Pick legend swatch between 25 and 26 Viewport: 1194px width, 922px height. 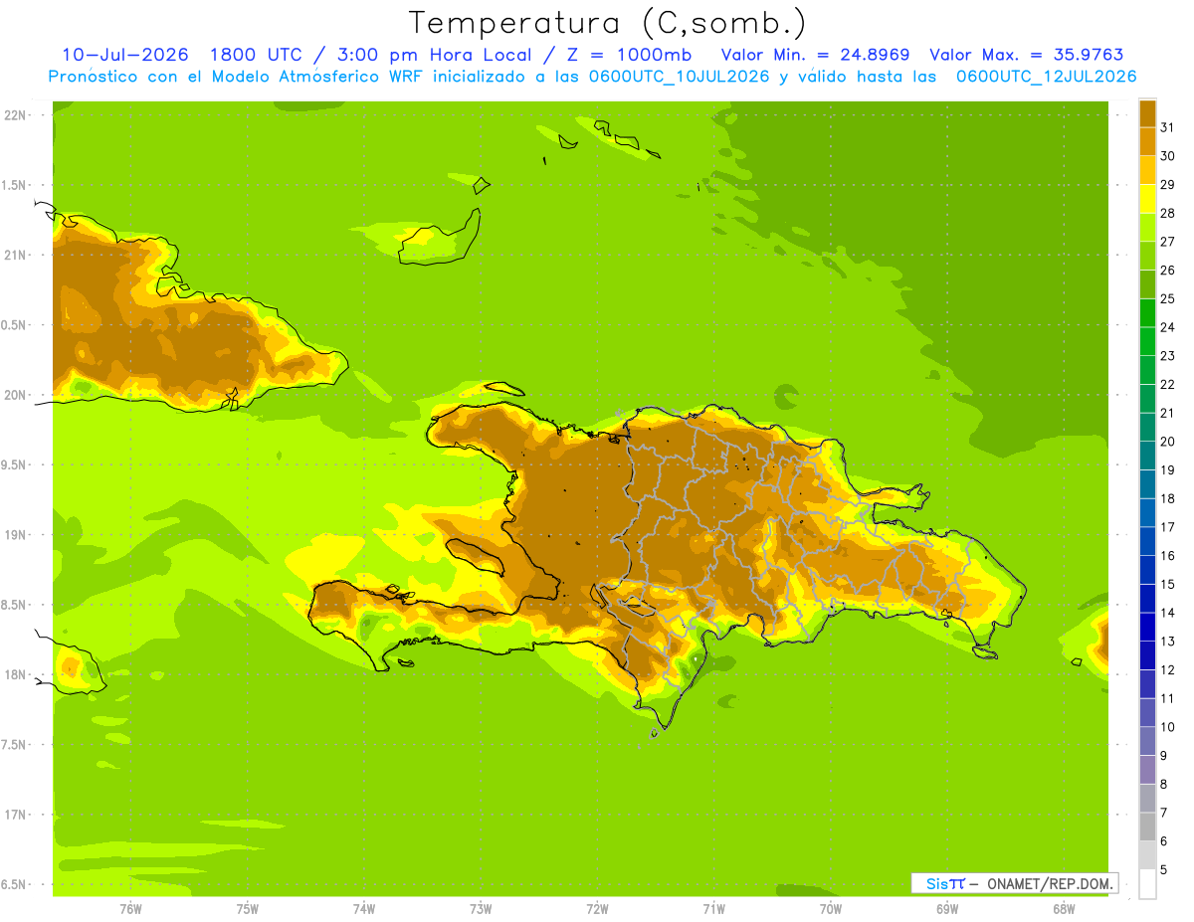pyautogui.click(x=1147, y=284)
